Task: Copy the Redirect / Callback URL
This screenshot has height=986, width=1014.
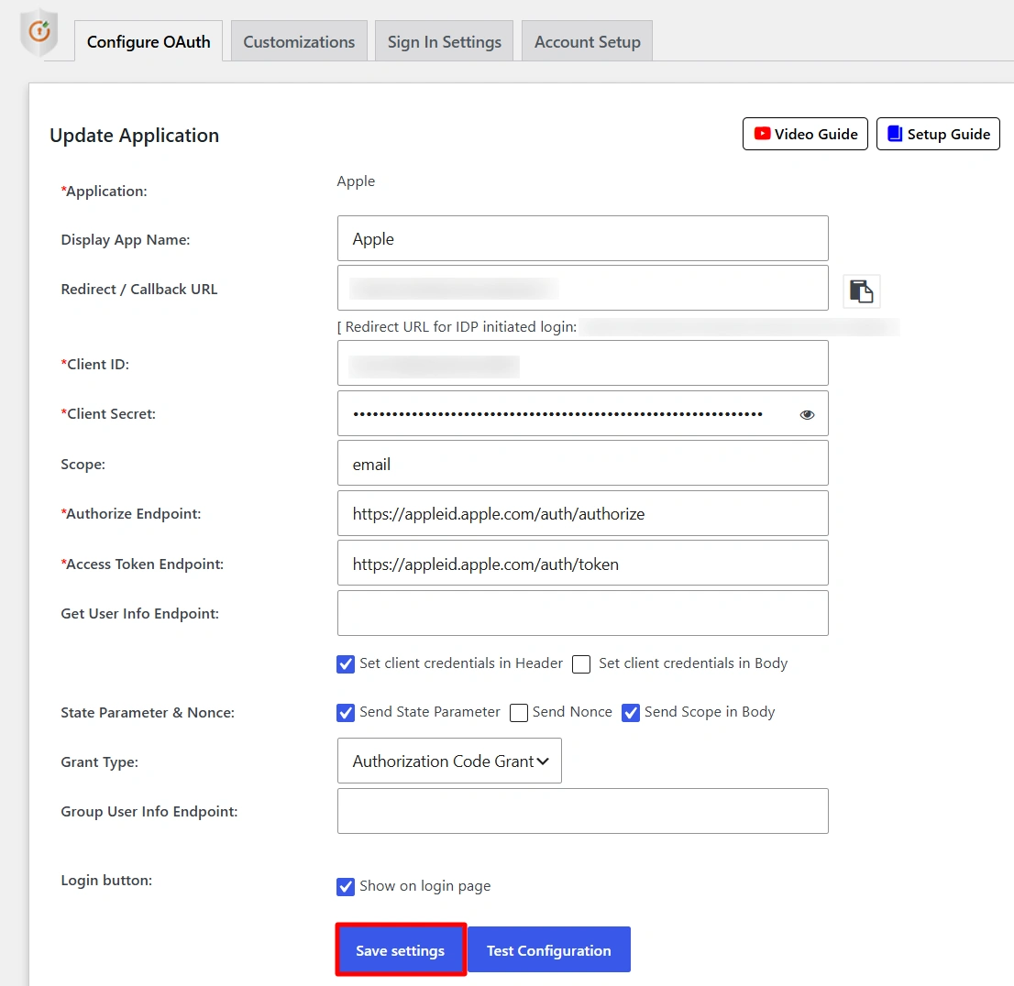Action: click(x=861, y=291)
